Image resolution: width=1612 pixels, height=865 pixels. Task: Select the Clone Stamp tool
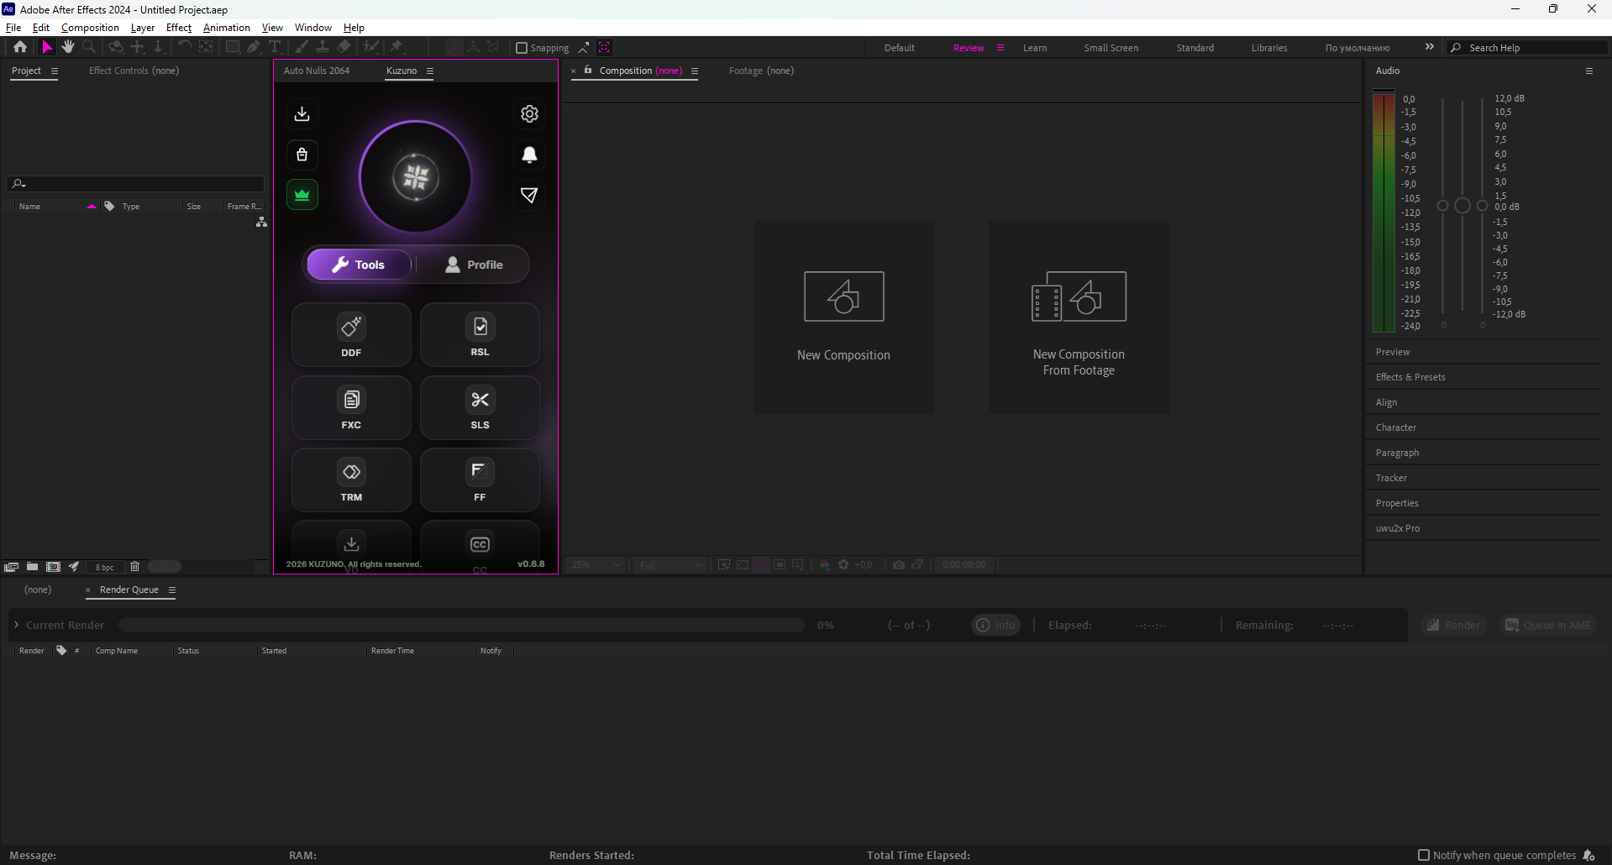pyautogui.click(x=323, y=47)
